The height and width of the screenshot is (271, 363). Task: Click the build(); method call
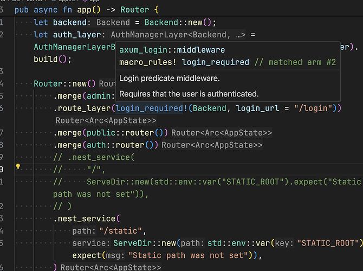[x=53, y=59]
